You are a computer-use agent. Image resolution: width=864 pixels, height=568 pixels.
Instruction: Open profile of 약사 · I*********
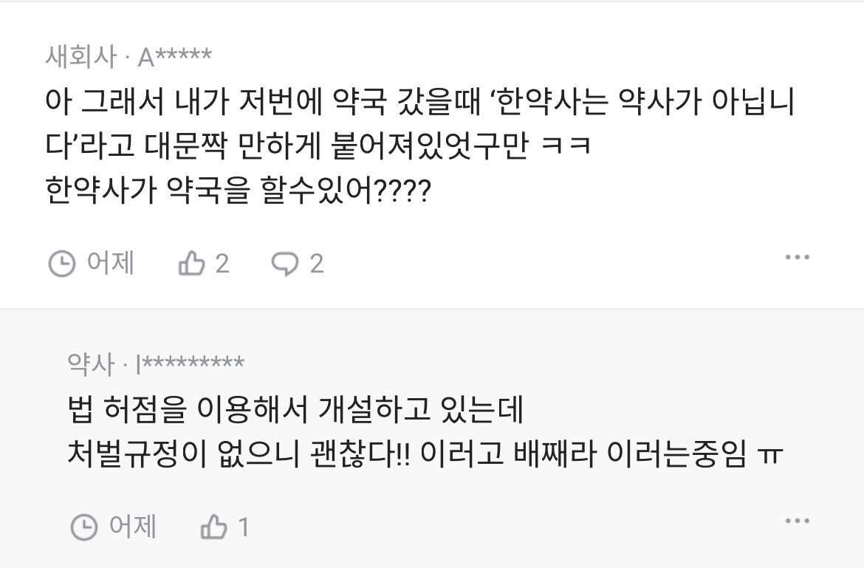[x=154, y=361]
